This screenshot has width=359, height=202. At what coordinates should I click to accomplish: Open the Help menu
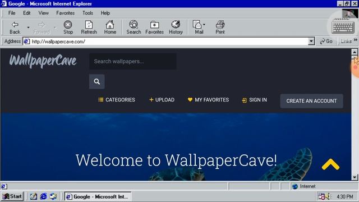tap(105, 13)
